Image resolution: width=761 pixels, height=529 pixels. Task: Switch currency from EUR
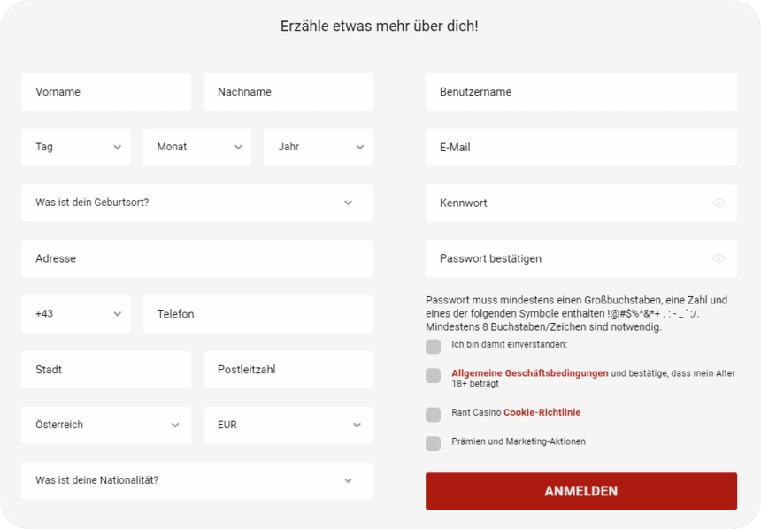(x=288, y=425)
